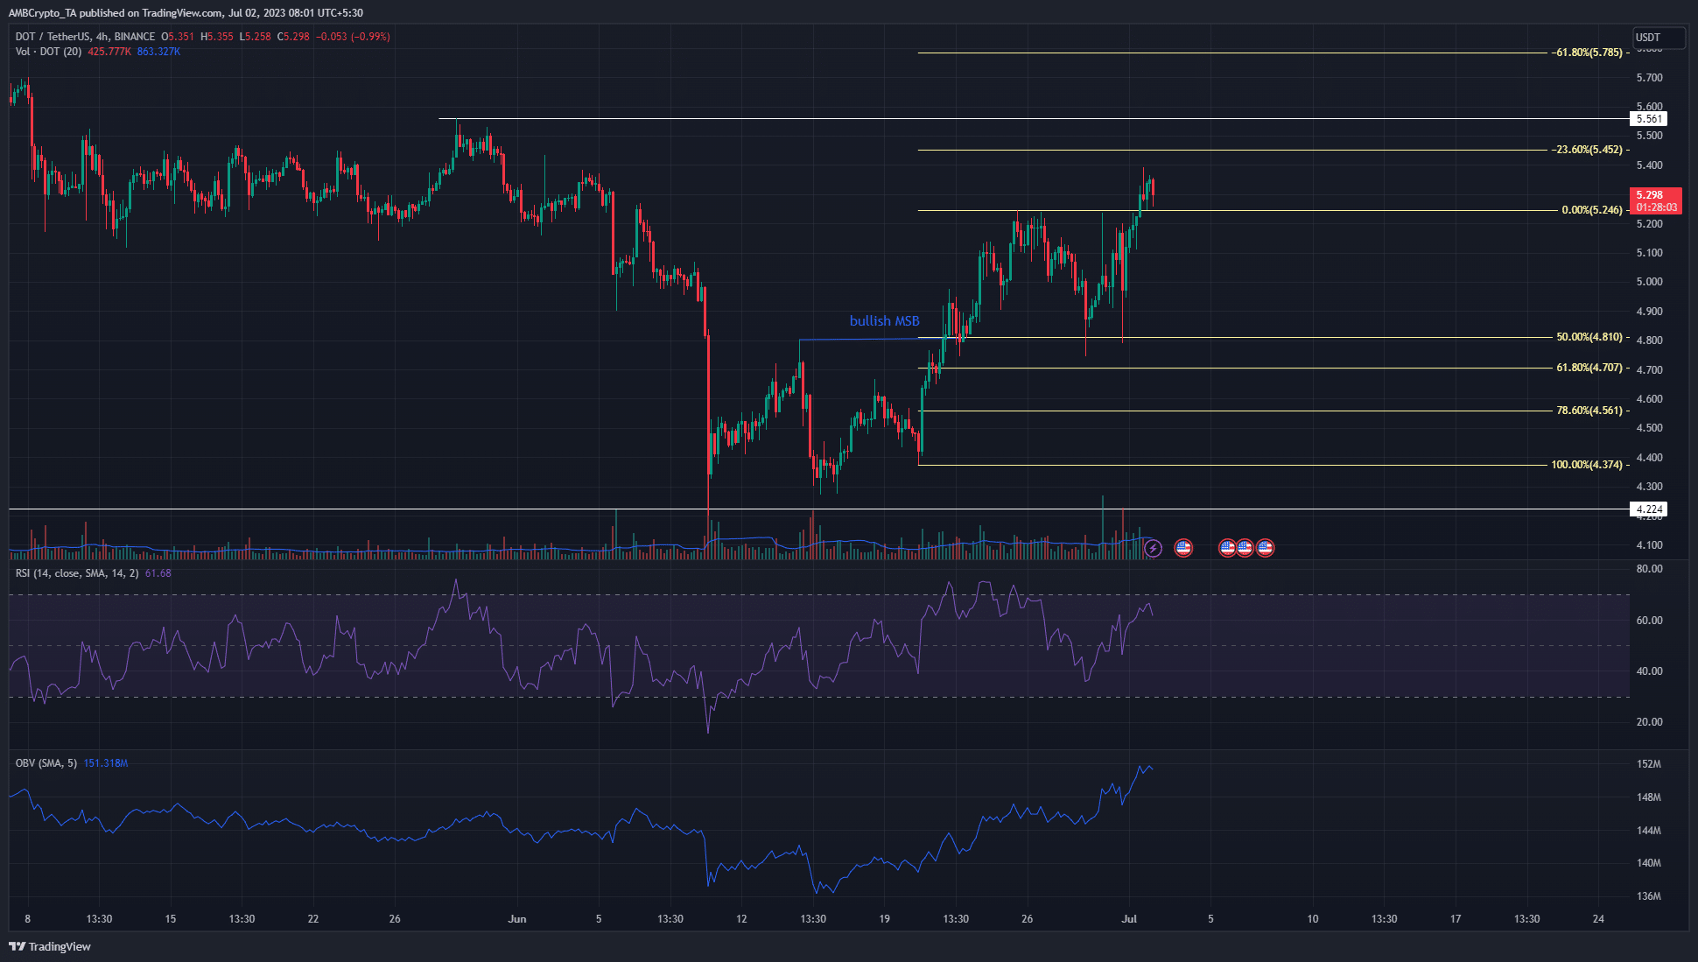This screenshot has width=1698, height=962.
Task: Click the 50.00%(4.810) Fibonacci label
Action: (x=1589, y=337)
